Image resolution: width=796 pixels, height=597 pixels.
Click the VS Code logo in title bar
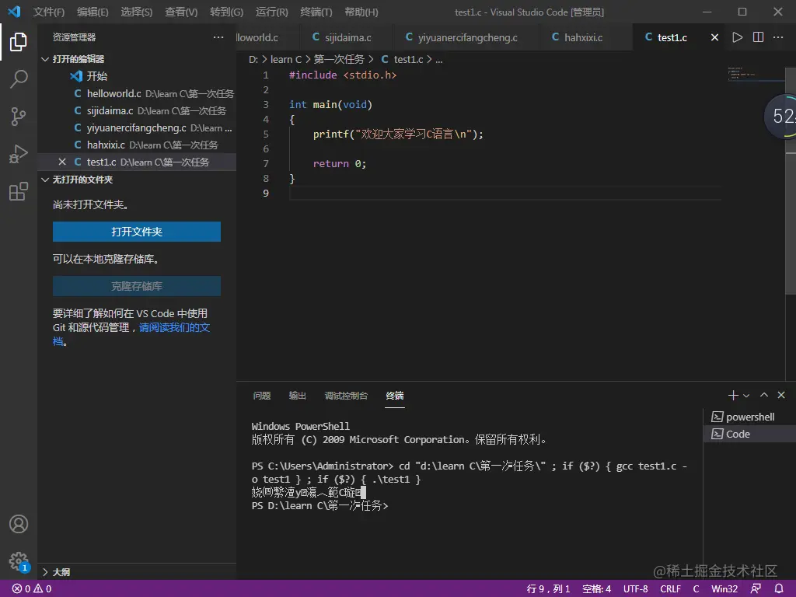tap(14, 11)
